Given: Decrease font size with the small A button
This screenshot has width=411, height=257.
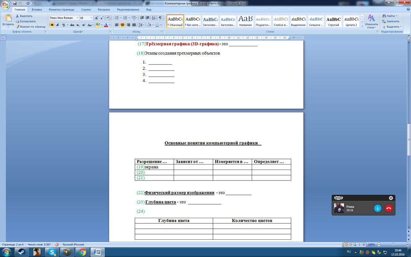Looking at the screenshot, I should point(102,18).
